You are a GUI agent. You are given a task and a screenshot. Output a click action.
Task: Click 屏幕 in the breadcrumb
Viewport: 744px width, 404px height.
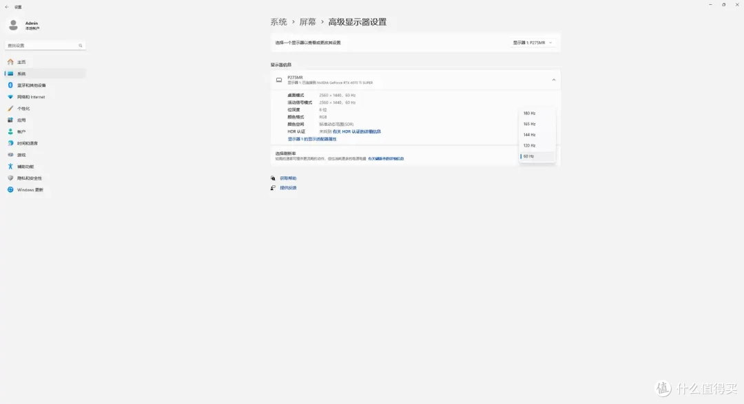(x=307, y=22)
